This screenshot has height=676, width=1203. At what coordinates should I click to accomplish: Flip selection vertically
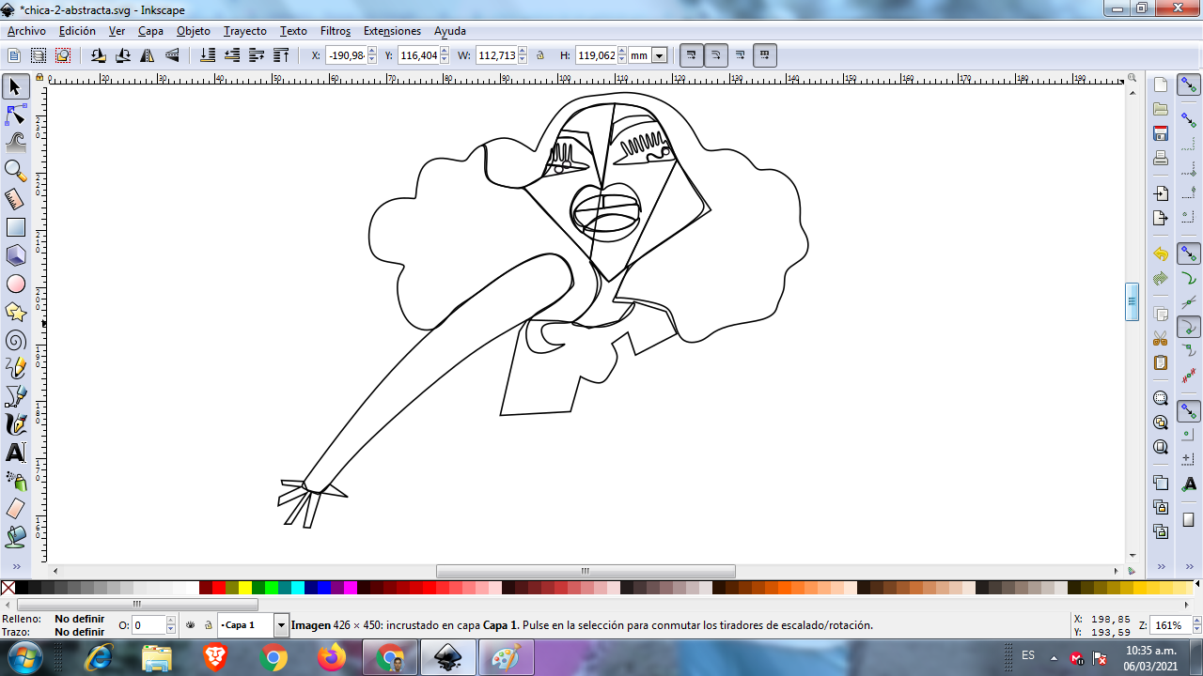click(172, 55)
